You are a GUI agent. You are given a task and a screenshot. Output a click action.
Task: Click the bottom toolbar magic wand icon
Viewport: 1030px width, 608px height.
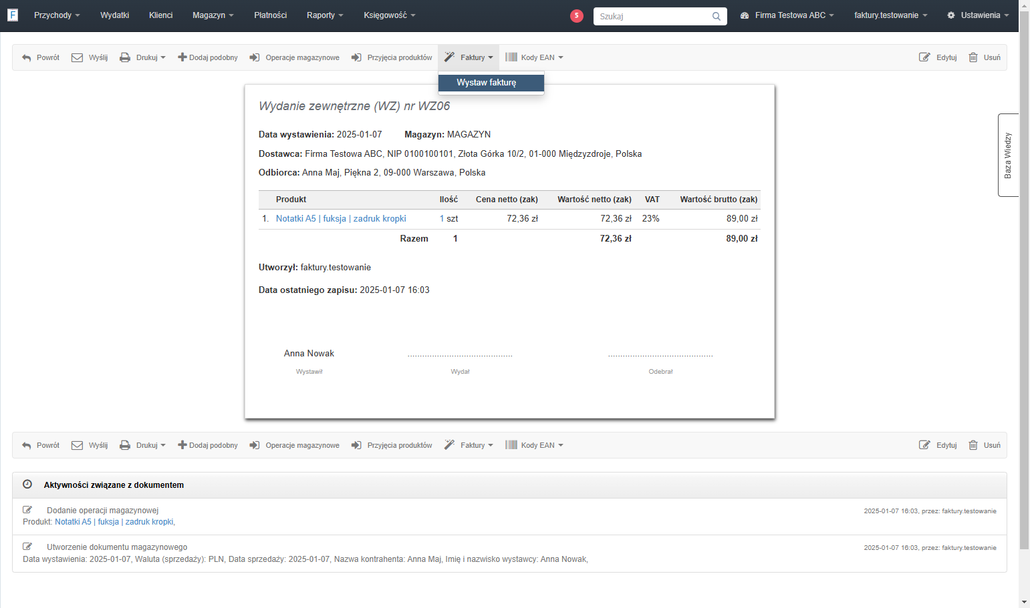coord(449,444)
